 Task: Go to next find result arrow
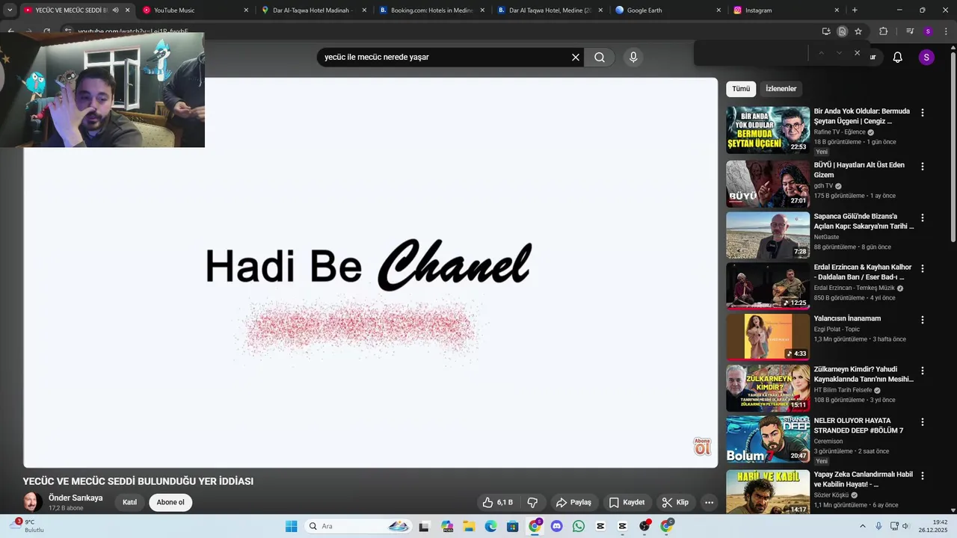[x=839, y=53]
